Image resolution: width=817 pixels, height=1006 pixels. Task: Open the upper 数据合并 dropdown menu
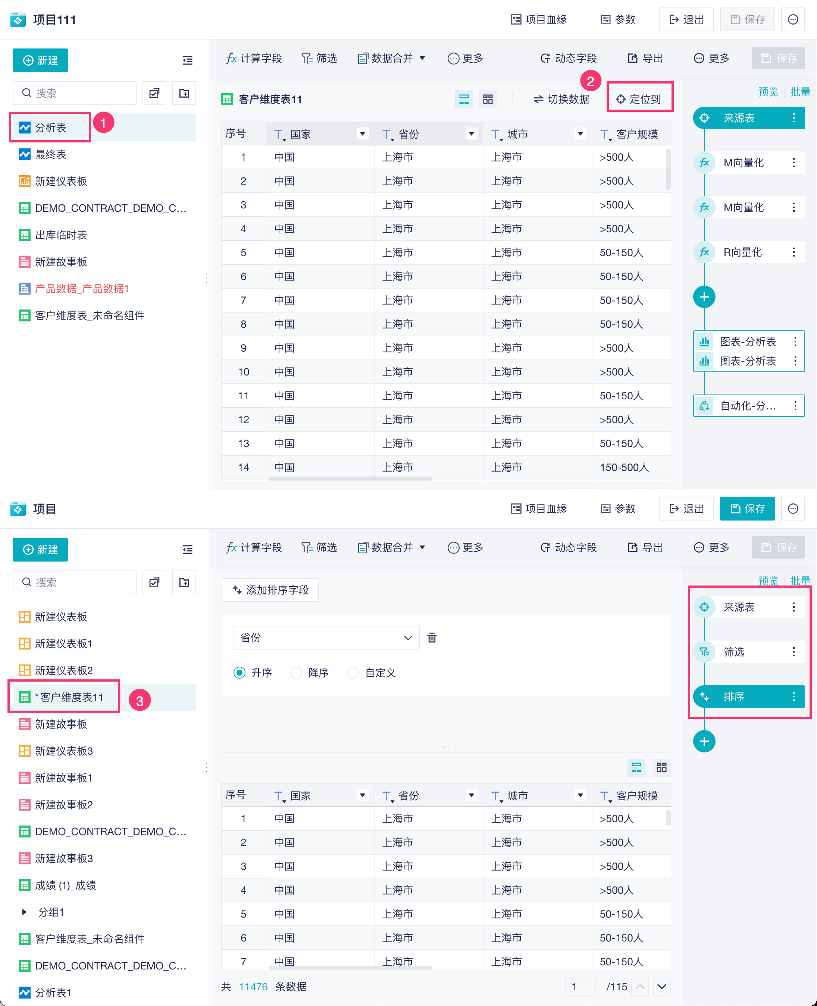pos(392,58)
